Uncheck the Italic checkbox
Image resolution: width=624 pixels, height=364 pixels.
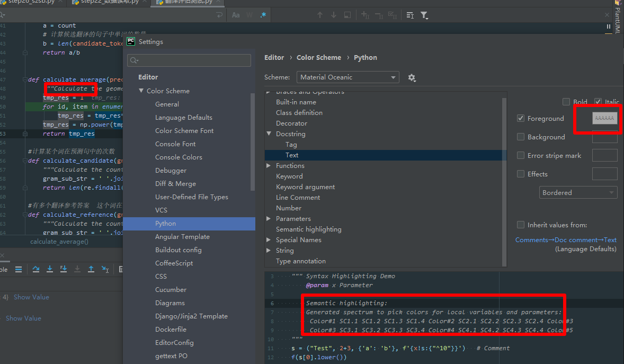598,102
